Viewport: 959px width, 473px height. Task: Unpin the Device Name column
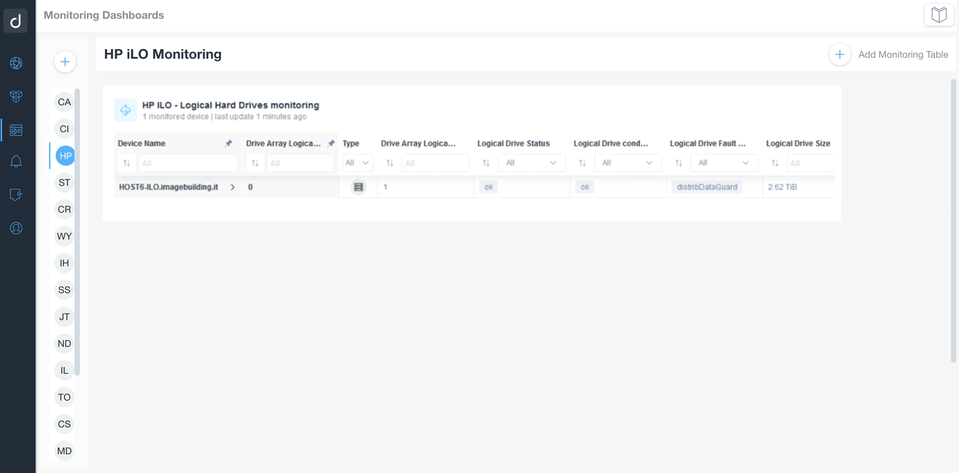pyautogui.click(x=229, y=143)
